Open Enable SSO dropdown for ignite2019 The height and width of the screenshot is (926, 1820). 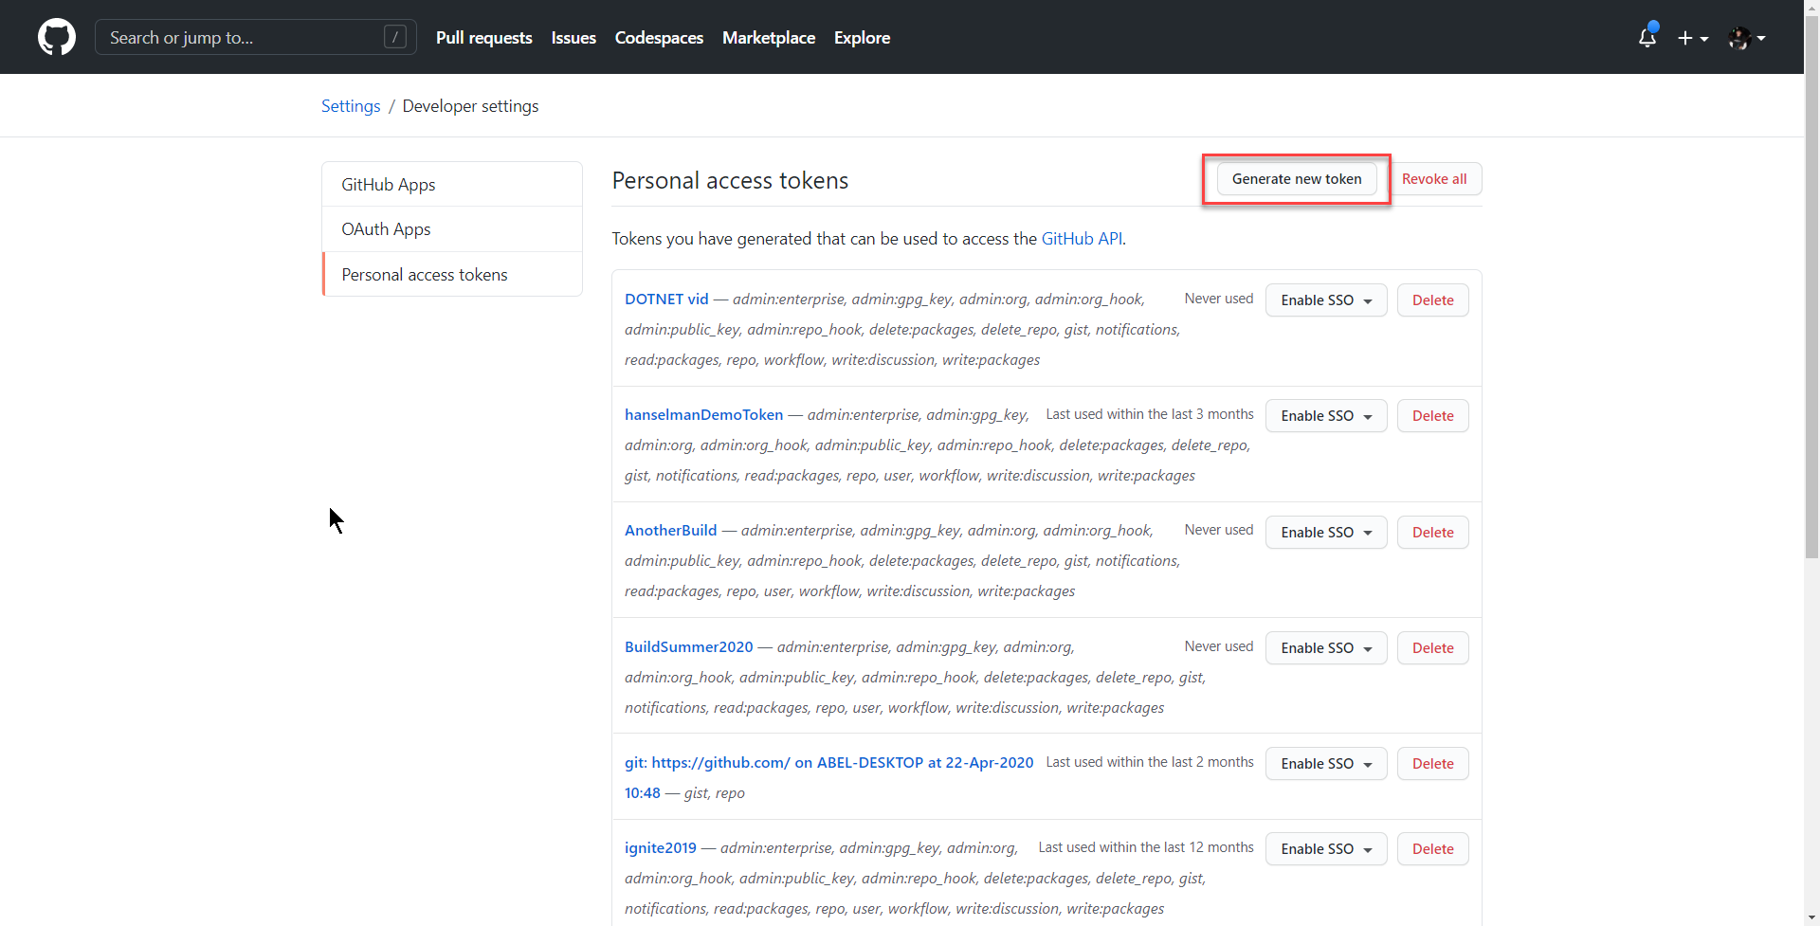pos(1325,849)
